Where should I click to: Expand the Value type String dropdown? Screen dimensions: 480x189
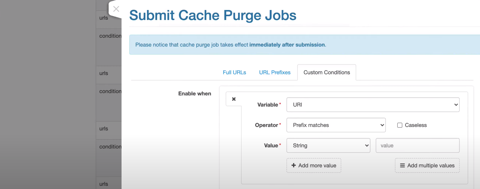coord(328,145)
